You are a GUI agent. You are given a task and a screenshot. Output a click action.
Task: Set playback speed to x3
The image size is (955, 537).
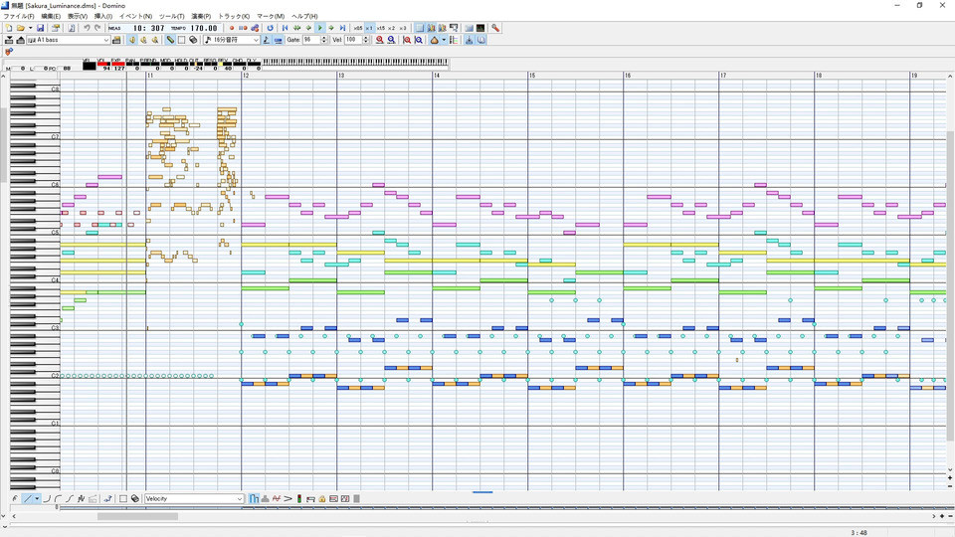403,28
